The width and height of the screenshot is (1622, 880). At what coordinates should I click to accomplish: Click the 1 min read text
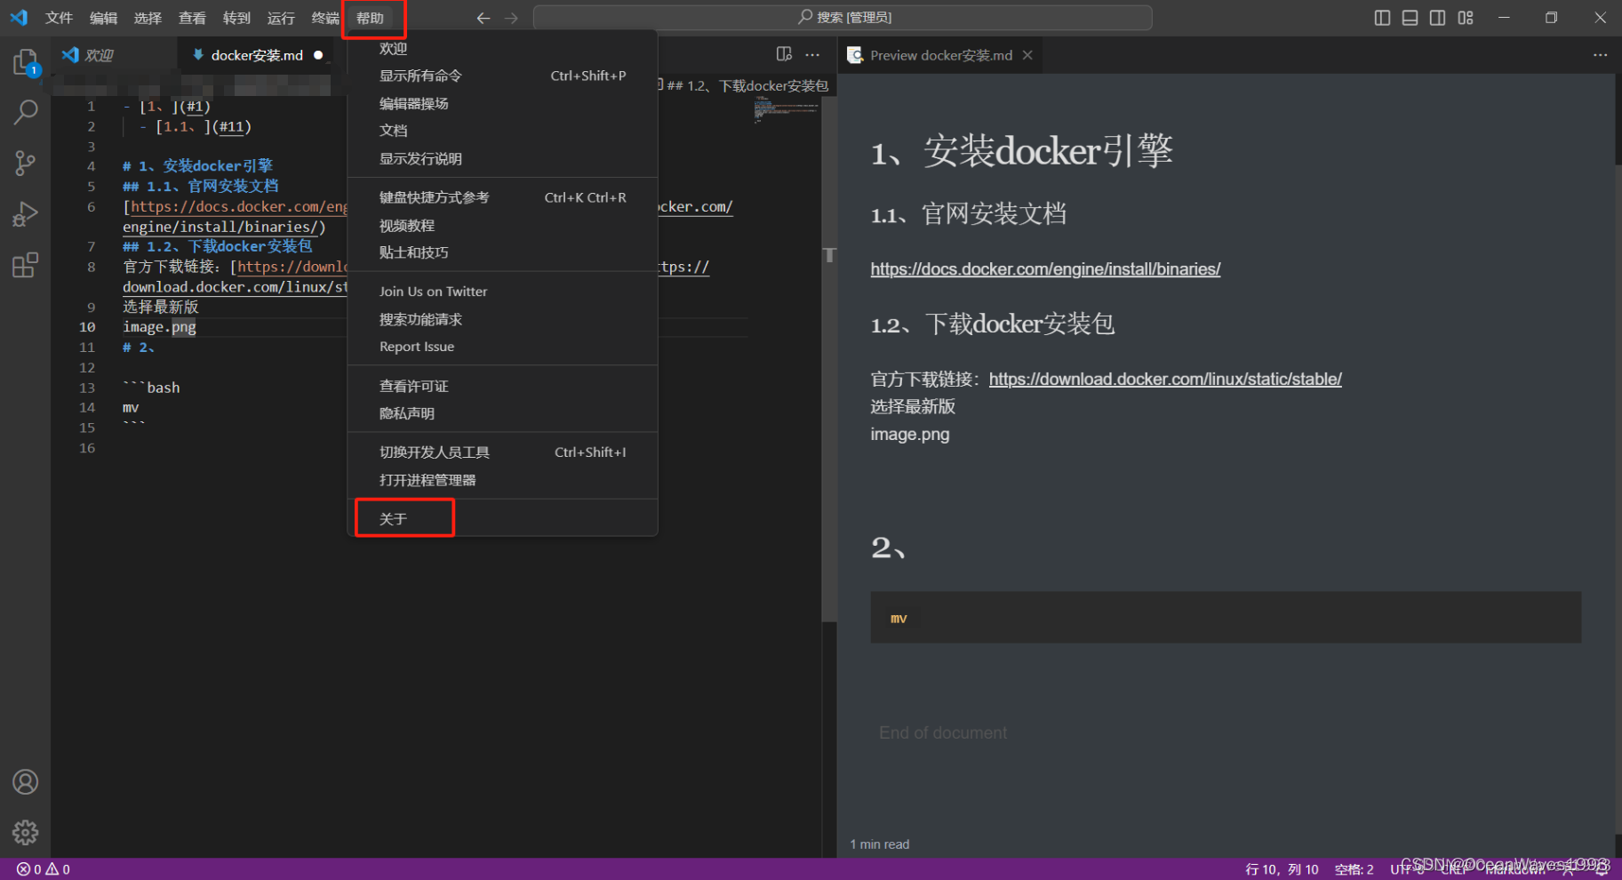coord(879,844)
